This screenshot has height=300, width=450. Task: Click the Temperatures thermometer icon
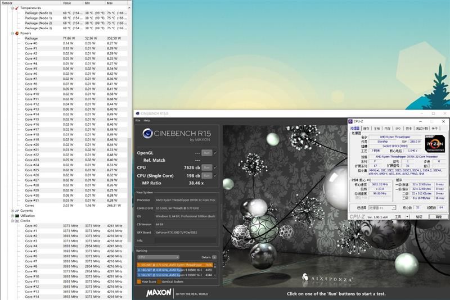[17, 8]
